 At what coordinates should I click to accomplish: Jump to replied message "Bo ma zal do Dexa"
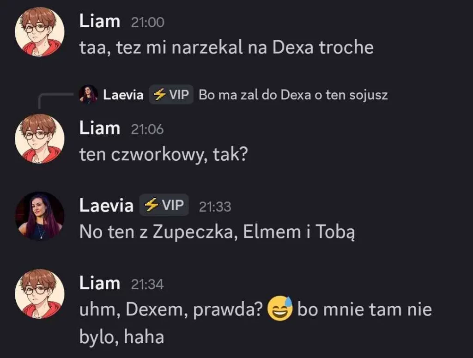(x=293, y=95)
